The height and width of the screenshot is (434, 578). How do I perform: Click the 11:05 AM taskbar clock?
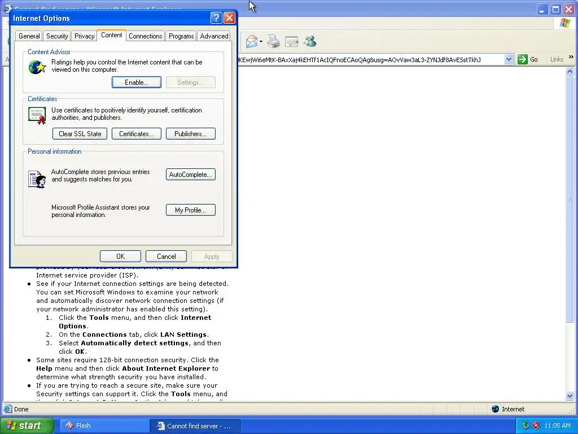pyautogui.click(x=557, y=426)
